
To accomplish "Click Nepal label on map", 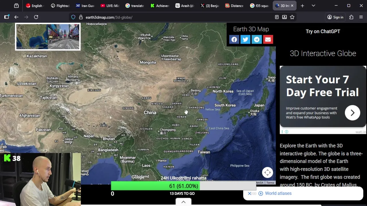I will coord(89,136).
